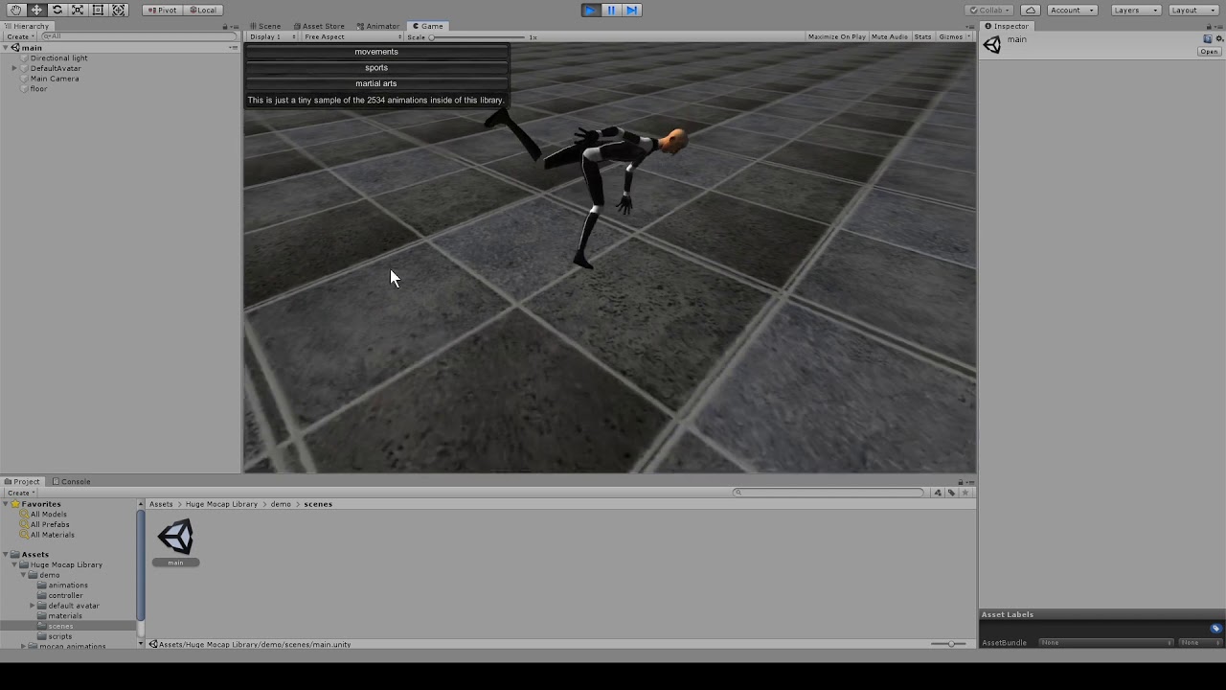Image resolution: width=1226 pixels, height=690 pixels.
Task: Toggle Local/Global handle rotation
Action: pyautogui.click(x=202, y=10)
